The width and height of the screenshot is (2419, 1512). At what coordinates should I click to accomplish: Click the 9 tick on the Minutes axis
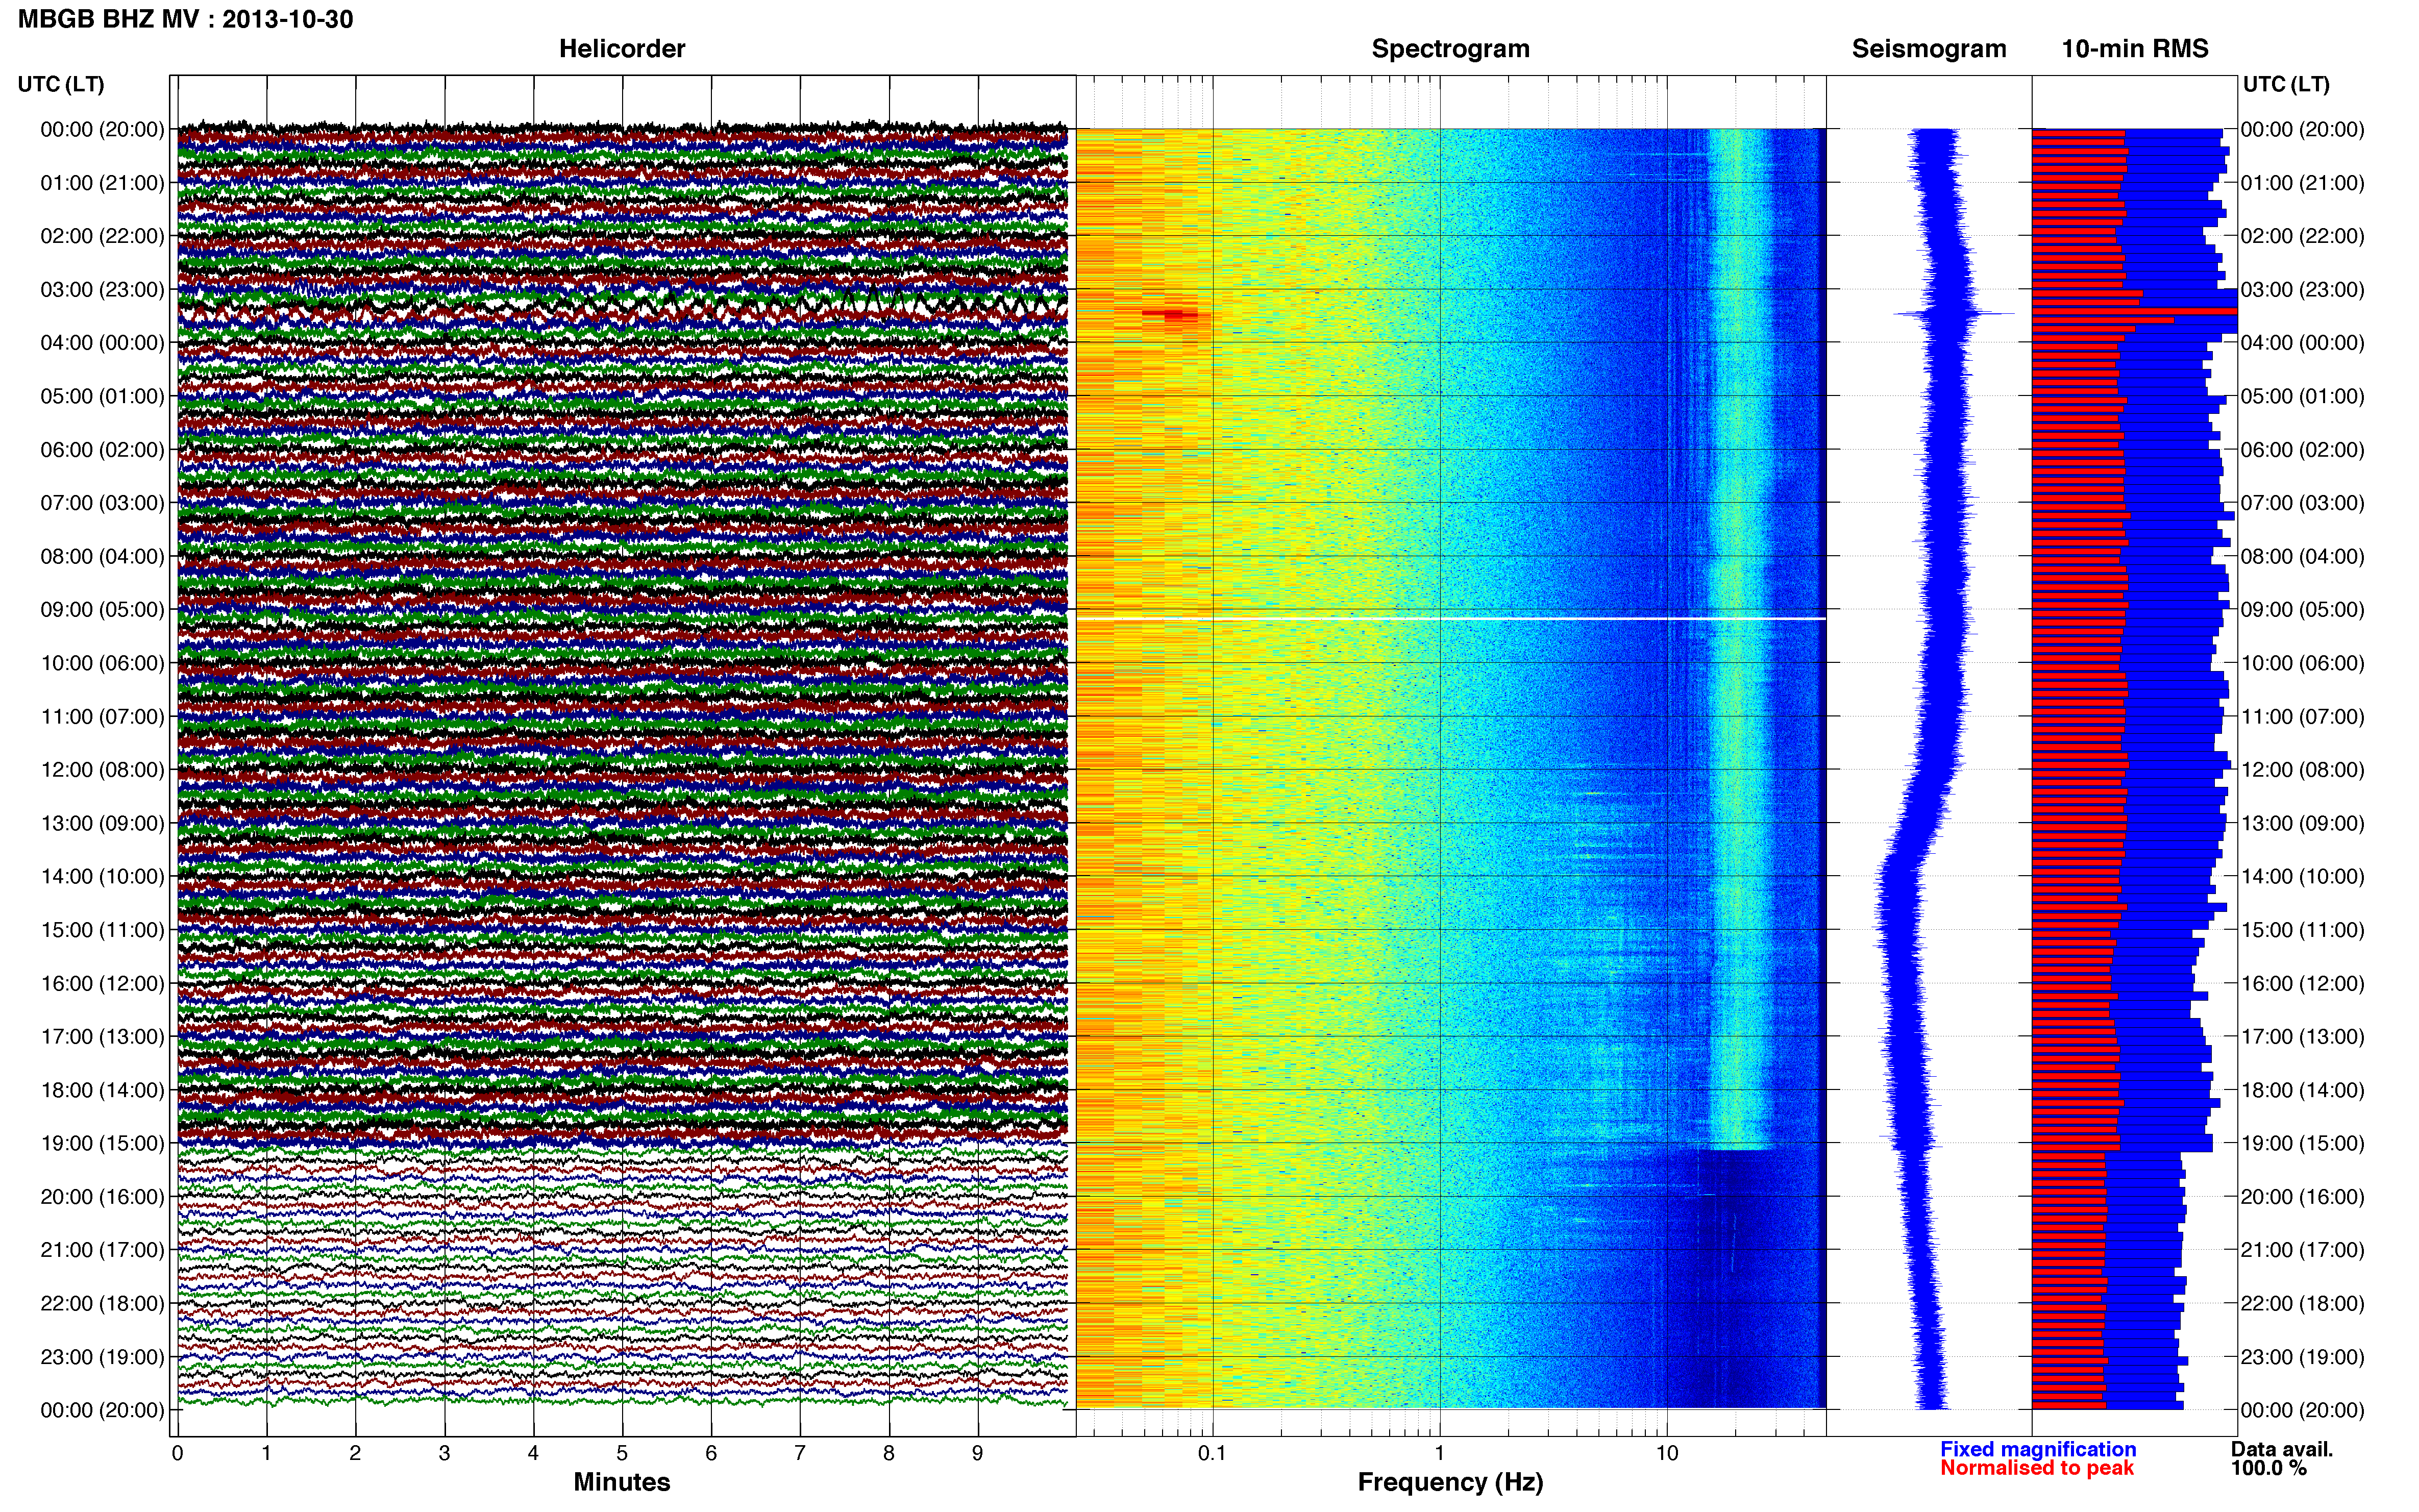978,1453
